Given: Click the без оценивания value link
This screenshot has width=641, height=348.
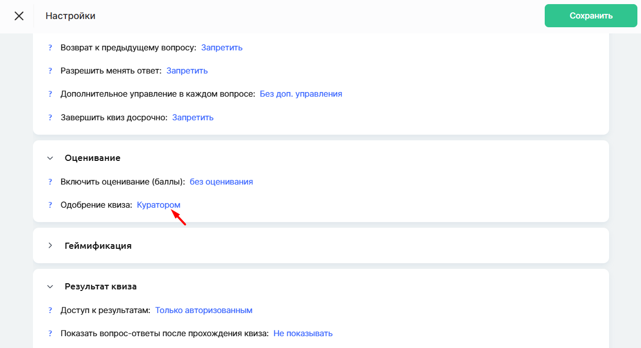Looking at the screenshot, I should click(x=221, y=182).
